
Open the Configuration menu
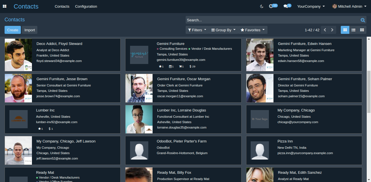point(86,6)
